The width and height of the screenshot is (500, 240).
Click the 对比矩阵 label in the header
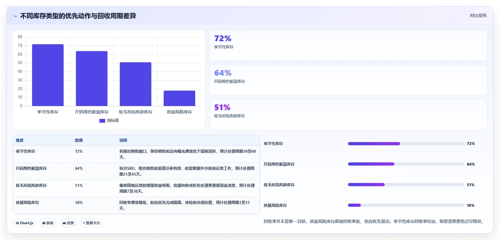(x=478, y=15)
